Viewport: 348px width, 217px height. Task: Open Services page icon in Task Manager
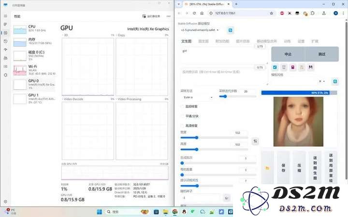click(5, 75)
